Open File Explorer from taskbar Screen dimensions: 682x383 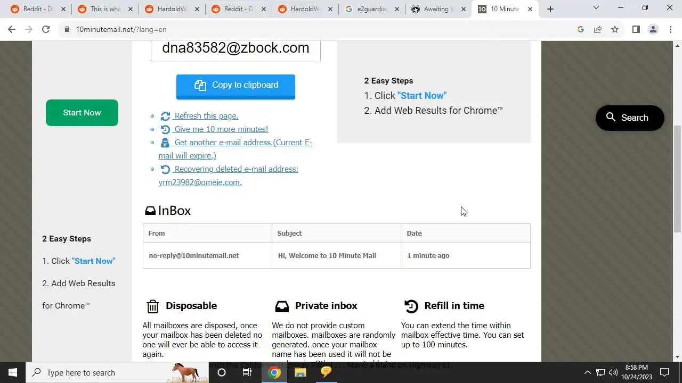(300, 372)
